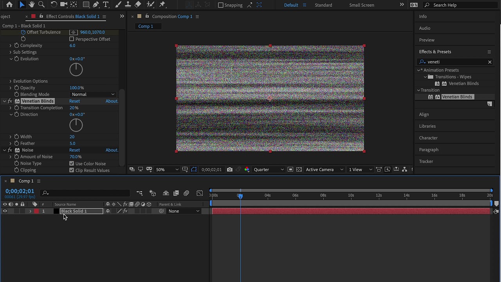Uncheck Use Color Noise
The image size is (501, 282).
[72, 164]
